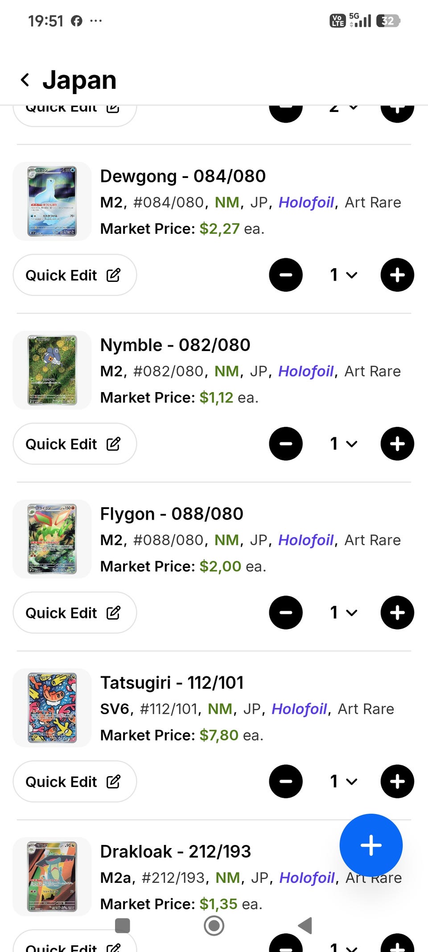The width and height of the screenshot is (428, 952).
Task: Click Quick Edit for Tatsugiri
Action: point(74,782)
